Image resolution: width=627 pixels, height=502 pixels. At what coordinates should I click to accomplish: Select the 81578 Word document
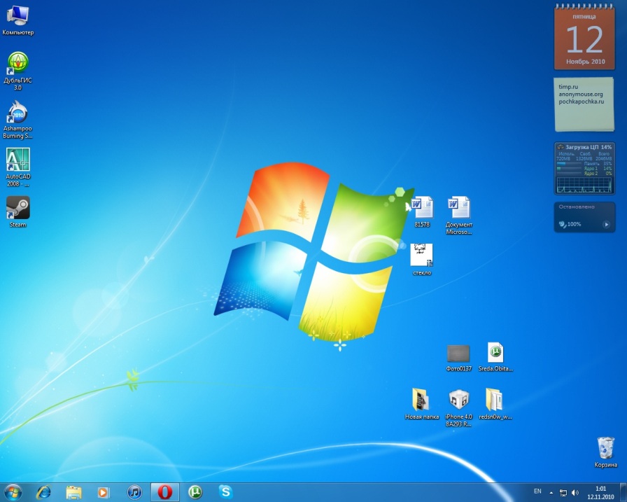click(422, 212)
